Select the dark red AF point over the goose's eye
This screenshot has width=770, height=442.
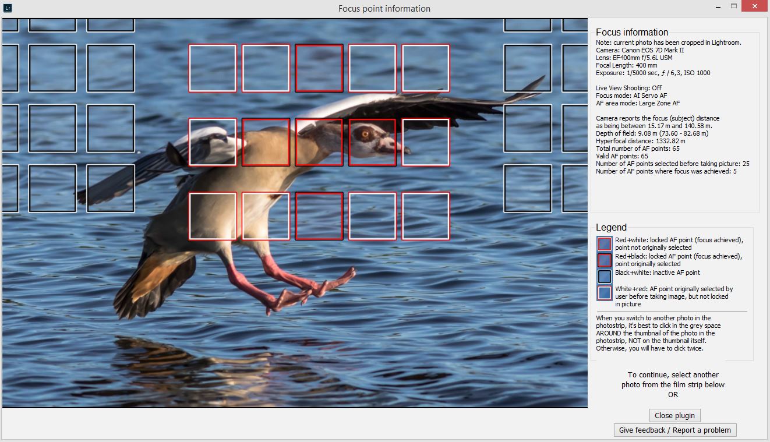(372, 141)
